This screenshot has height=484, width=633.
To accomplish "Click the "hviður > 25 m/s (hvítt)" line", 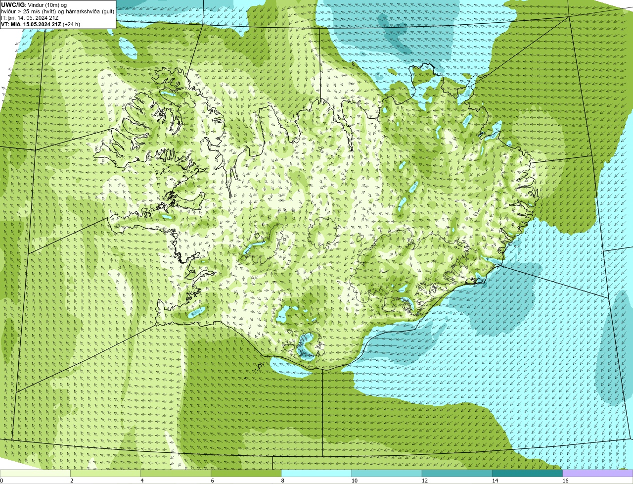I will pyautogui.click(x=58, y=11).
